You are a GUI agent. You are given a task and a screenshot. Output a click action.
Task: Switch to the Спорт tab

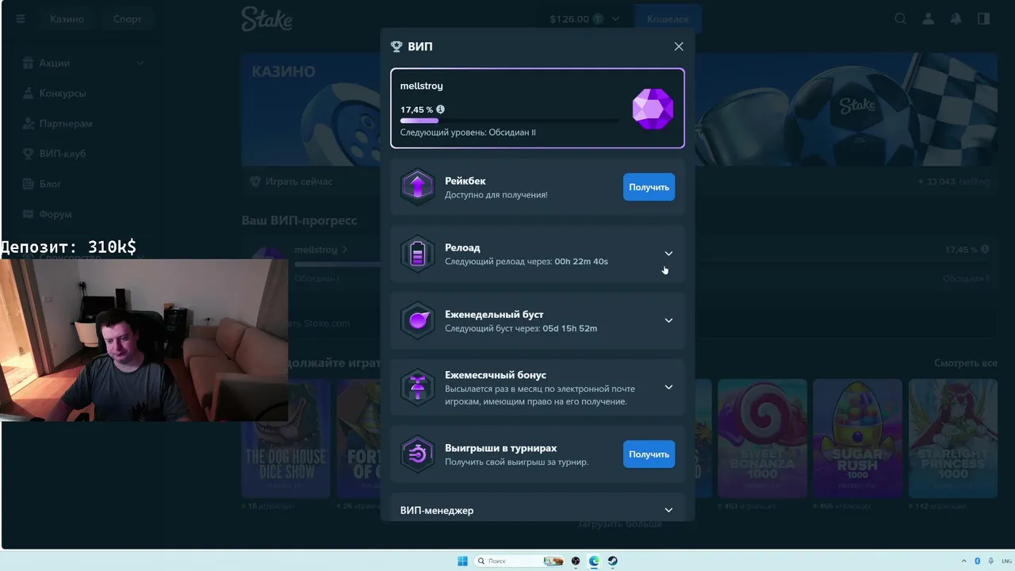(128, 19)
